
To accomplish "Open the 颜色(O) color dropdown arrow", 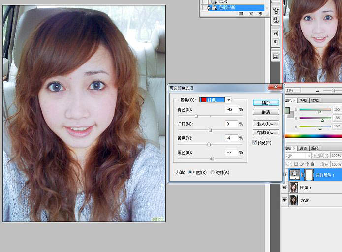I will coord(229,100).
